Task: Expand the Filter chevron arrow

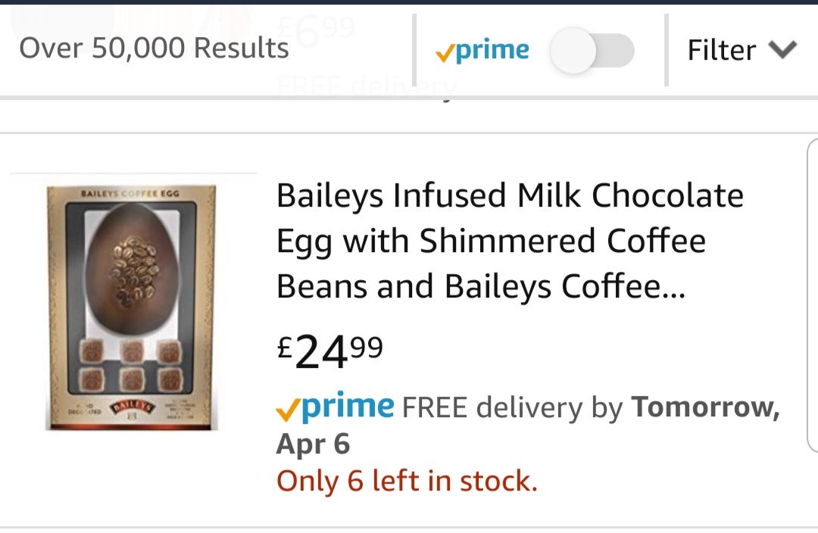Action: point(782,50)
